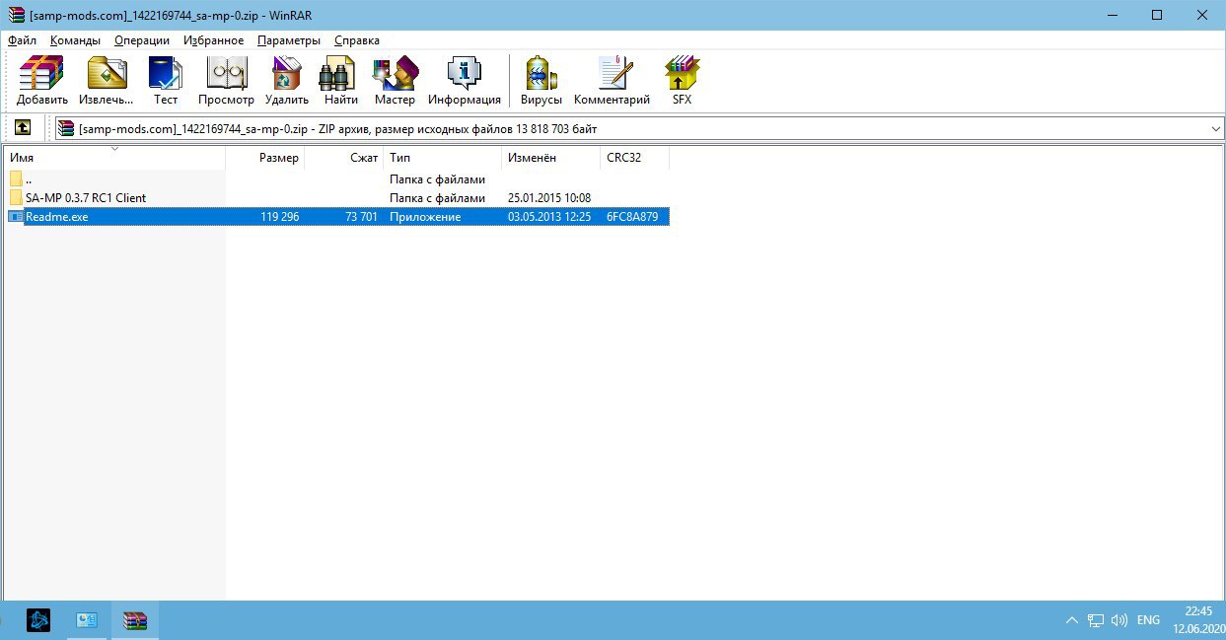The image size is (1226, 640).
Task: Launch the Мастер wizard icon
Action: 395,74
